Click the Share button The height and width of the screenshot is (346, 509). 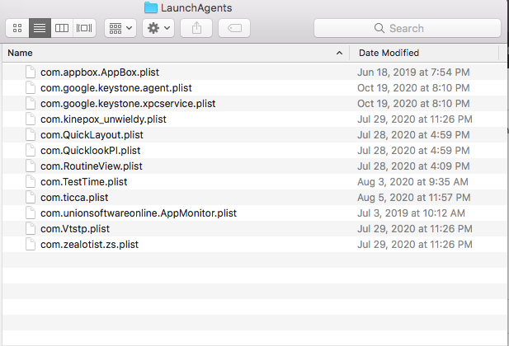pos(196,28)
